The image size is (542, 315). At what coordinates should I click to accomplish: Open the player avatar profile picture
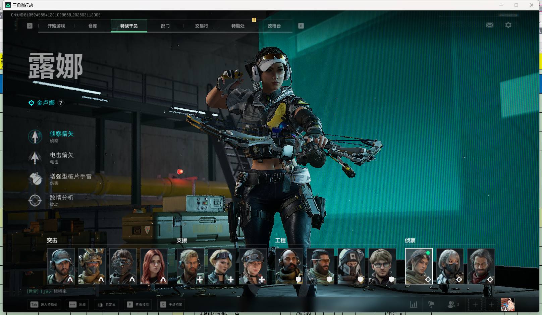(x=507, y=305)
